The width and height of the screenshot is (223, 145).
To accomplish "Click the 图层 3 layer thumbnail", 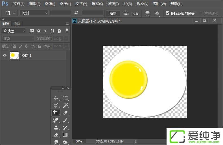I will pyautogui.click(x=14, y=56).
